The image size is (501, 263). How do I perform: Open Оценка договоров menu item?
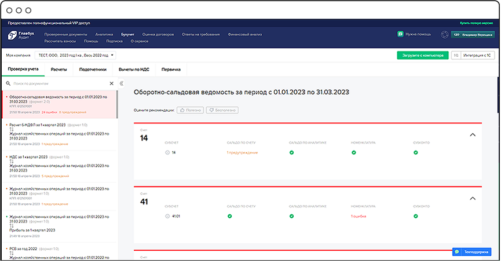(x=158, y=35)
